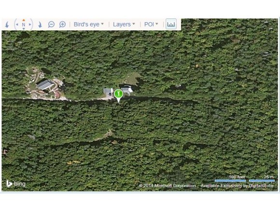
Task: Open the Layers dropdown
Action: pos(124,24)
